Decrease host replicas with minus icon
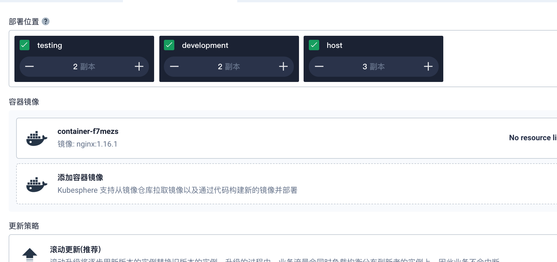 pyautogui.click(x=319, y=66)
